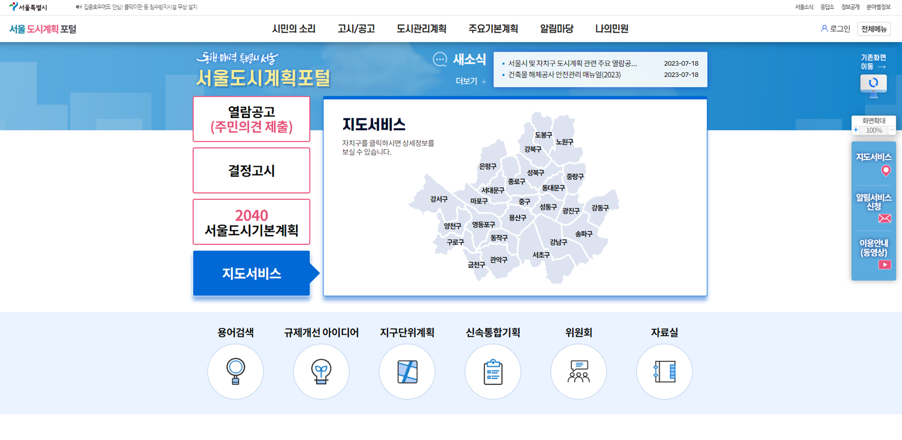Open the 나의민원 menu

click(x=612, y=29)
